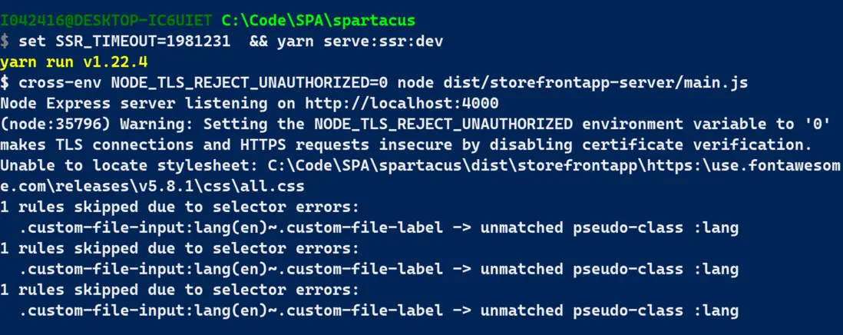Screen dimensions: 843x335
Task: Click the Node Express server listening text
Action: pyautogui.click(x=138, y=102)
